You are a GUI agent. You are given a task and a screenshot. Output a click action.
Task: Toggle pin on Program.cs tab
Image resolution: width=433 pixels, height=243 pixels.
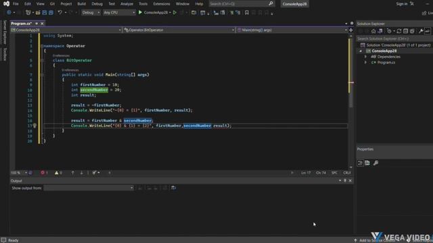tap(37, 24)
